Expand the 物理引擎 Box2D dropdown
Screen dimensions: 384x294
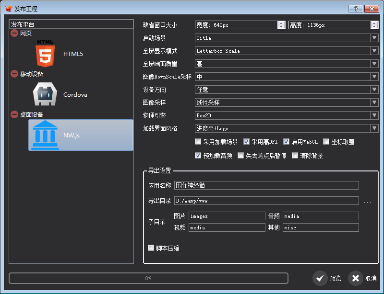pos(286,115)
